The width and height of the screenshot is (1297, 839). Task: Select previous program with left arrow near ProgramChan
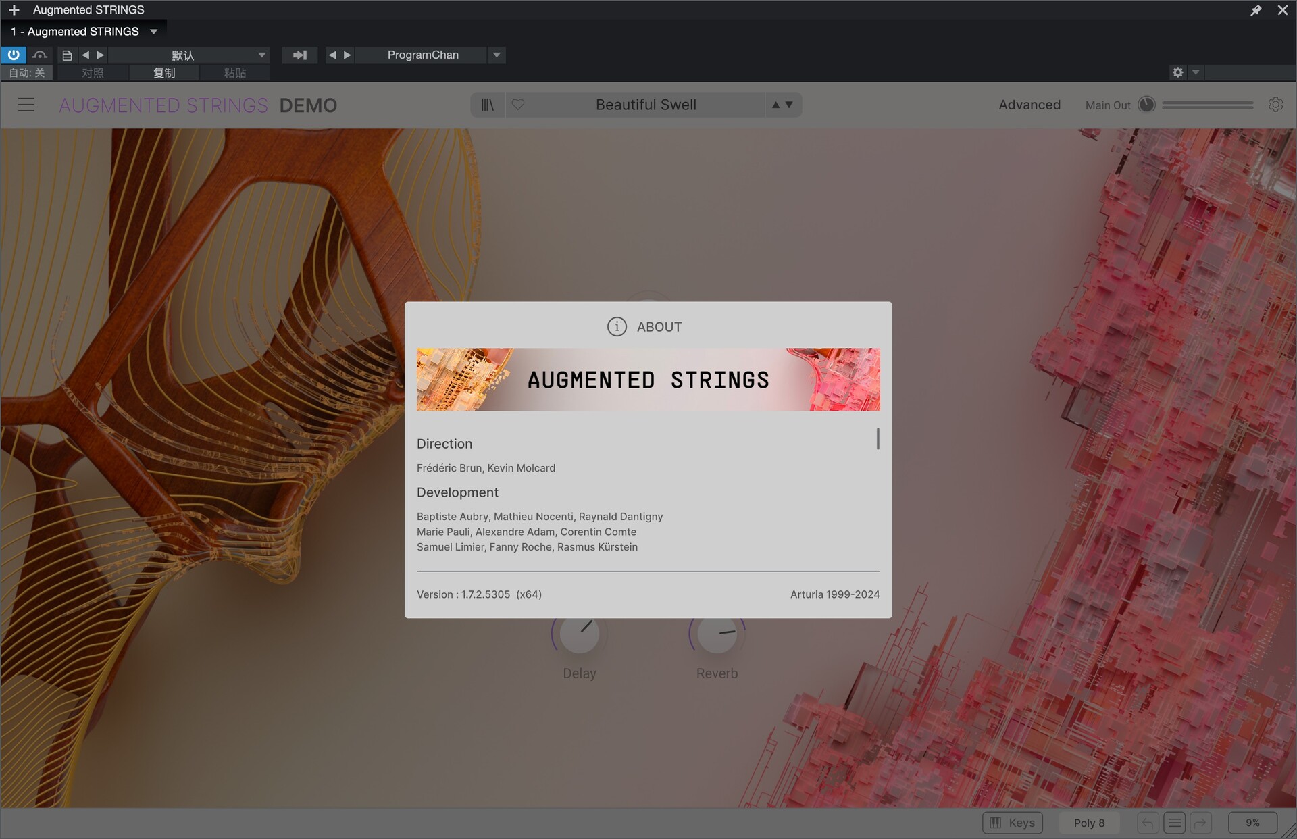(x=332, y=55)
